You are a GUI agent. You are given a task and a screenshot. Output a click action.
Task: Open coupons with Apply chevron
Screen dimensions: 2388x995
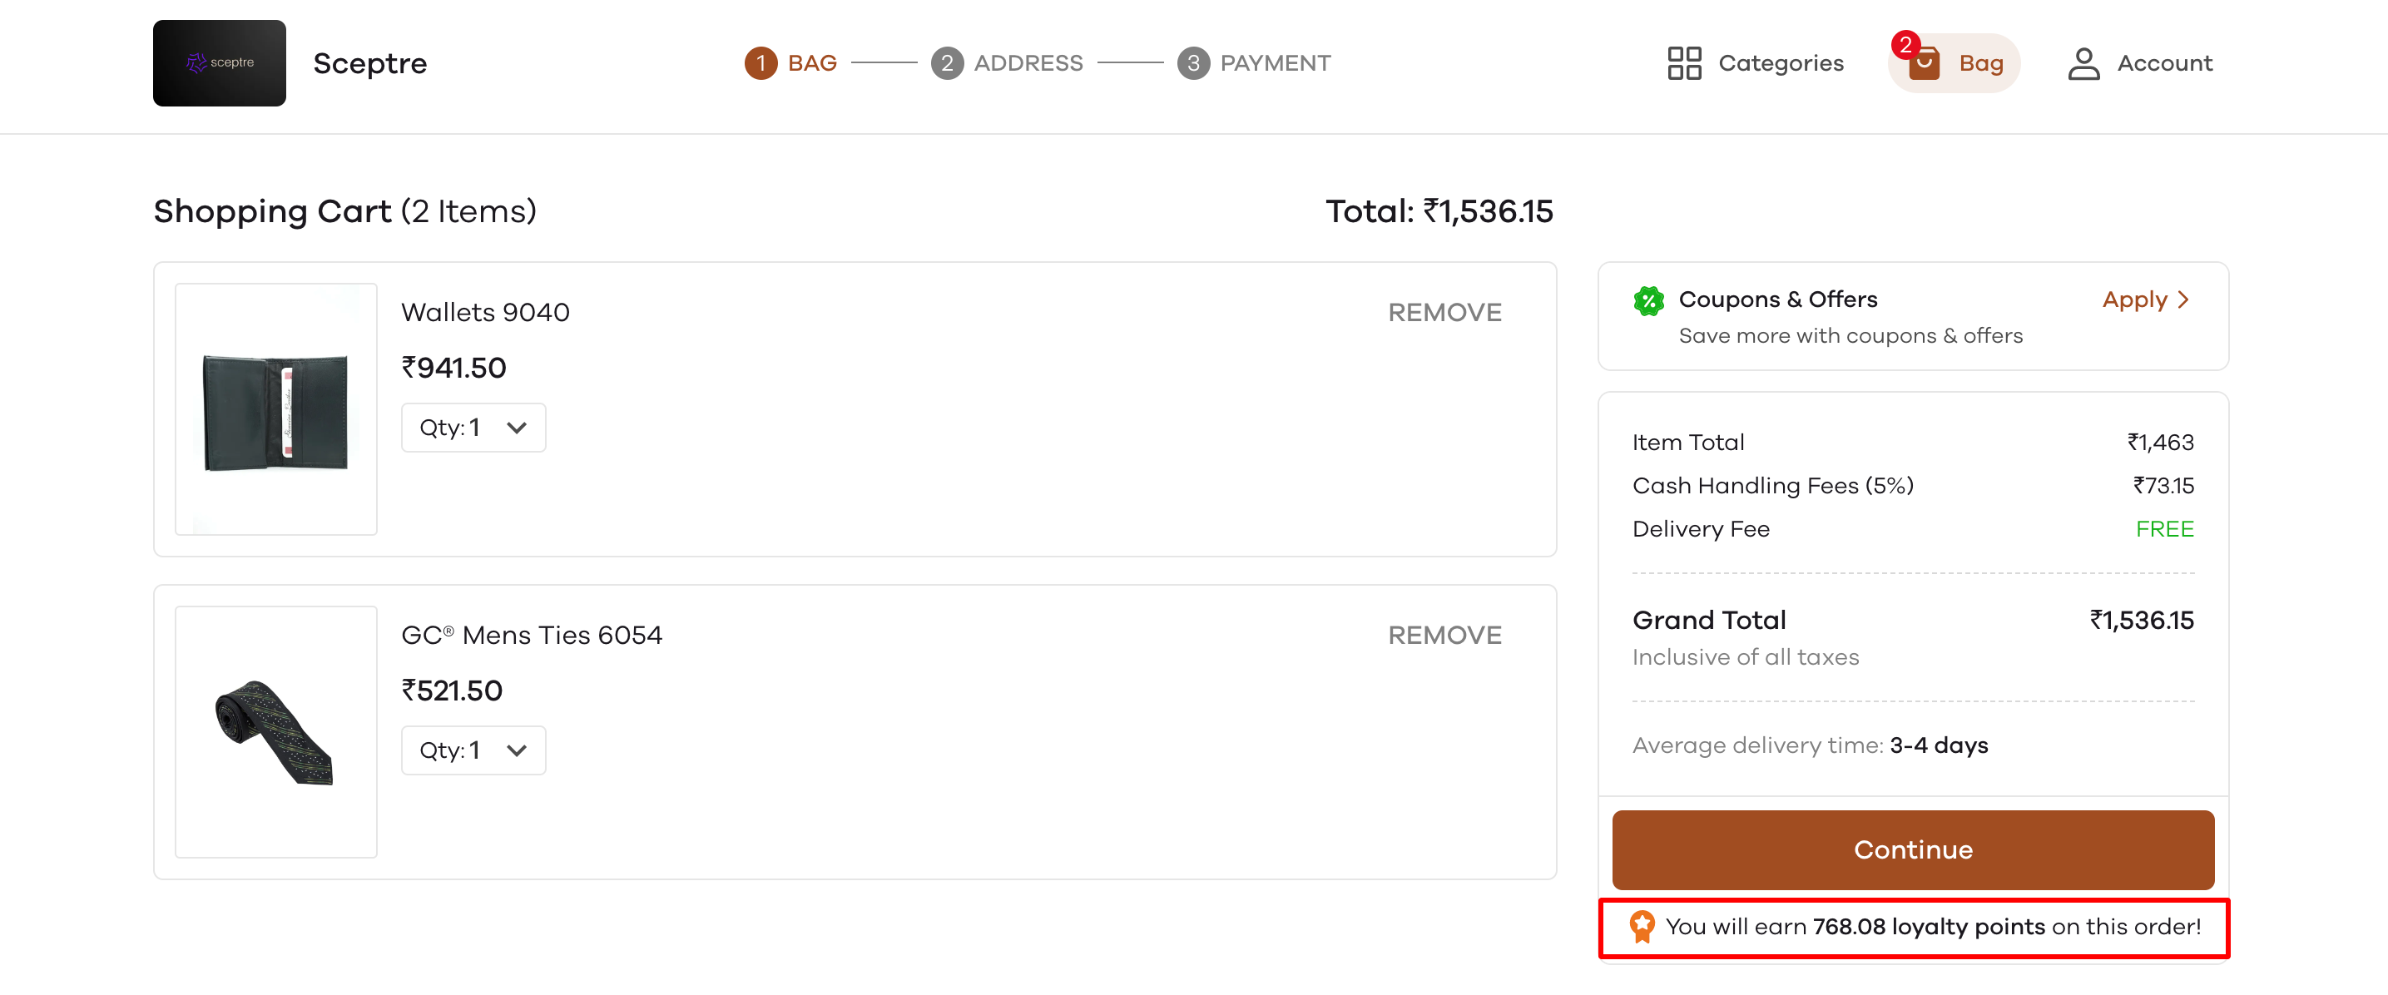pos(2145,299)
